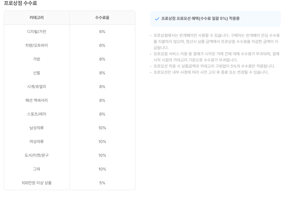
Task: Select the '가방' category cell
Action: (37, 59)
